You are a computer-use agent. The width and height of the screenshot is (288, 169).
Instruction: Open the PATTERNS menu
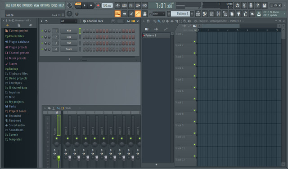[x=27, y=5]
